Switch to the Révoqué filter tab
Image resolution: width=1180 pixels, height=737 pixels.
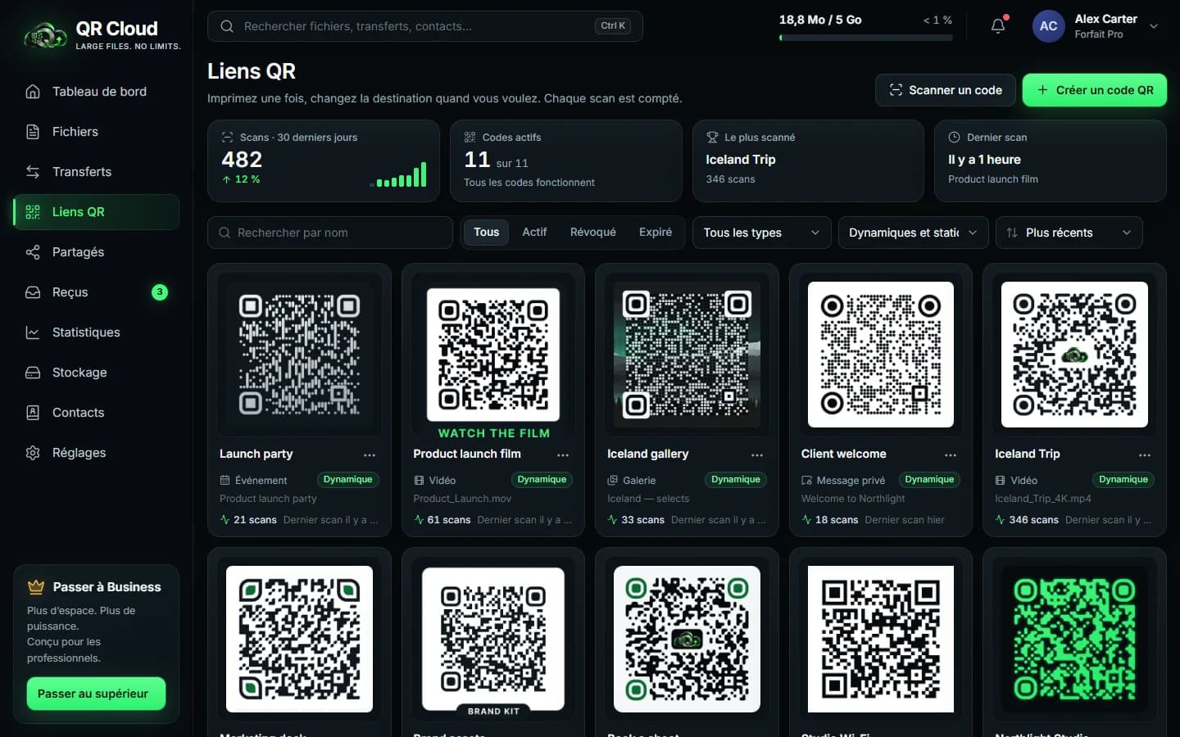pos(593,233)
